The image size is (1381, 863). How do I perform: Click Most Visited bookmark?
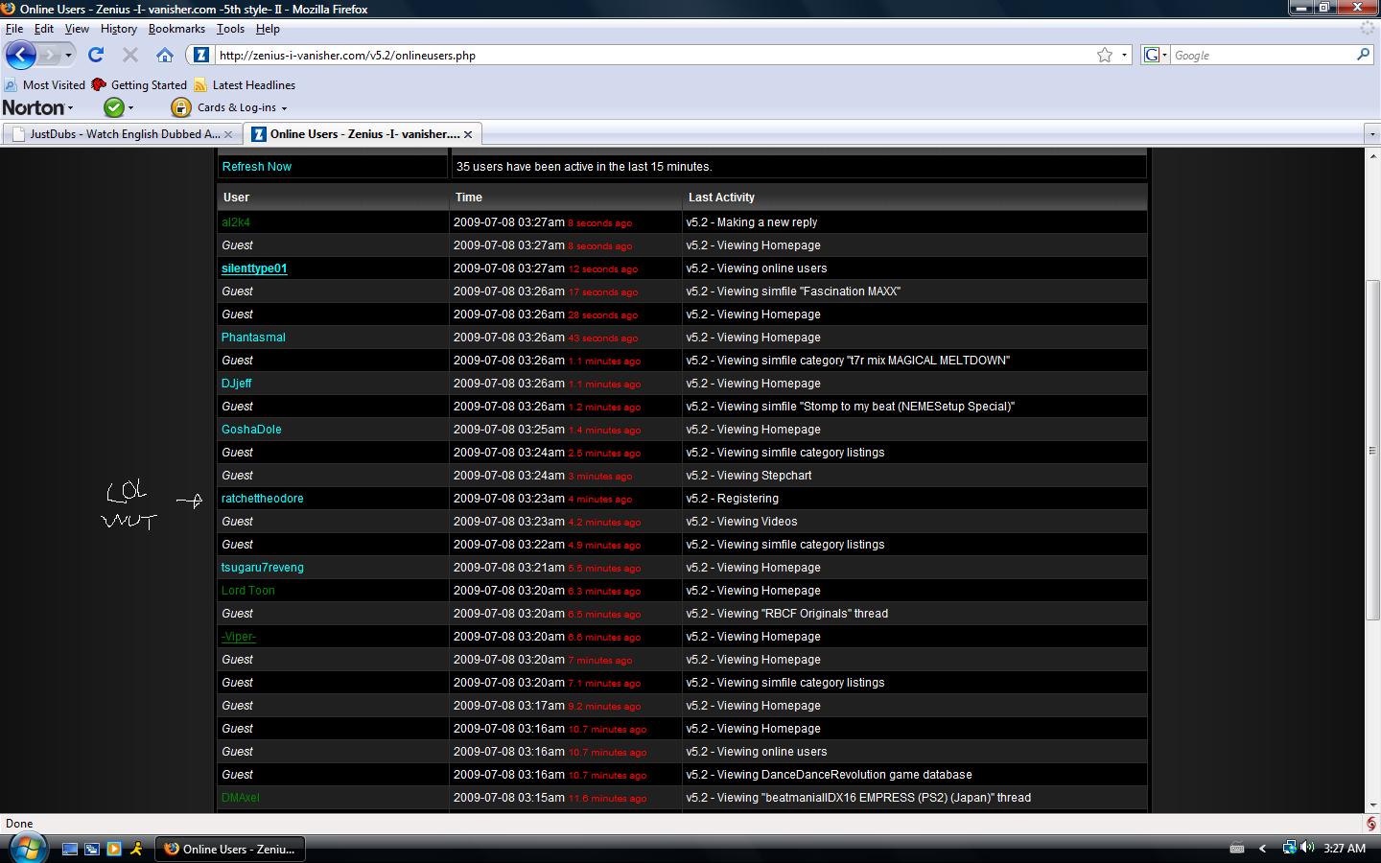(x=45, y=85)
